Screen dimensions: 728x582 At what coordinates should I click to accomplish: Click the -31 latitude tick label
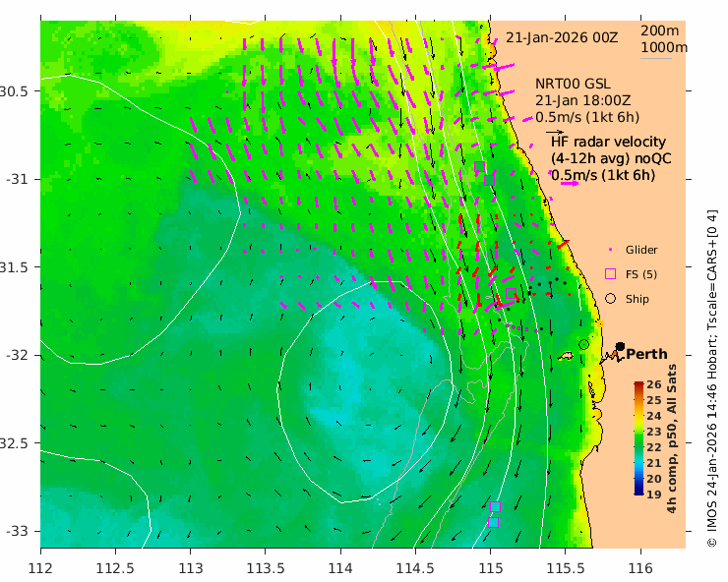[17, 179]
